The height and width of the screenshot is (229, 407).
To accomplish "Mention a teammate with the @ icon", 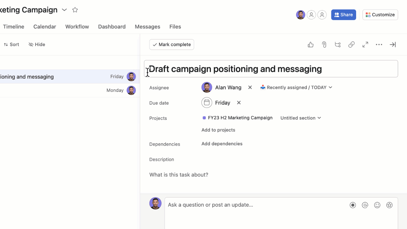I will pyautogui.click(x=365, y=205).
